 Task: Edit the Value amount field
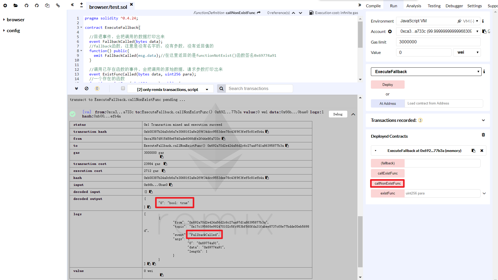point(424,52)
